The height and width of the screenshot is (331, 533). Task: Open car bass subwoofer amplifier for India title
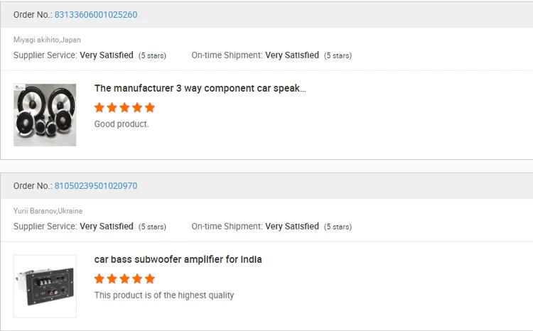tap(178, 260)
